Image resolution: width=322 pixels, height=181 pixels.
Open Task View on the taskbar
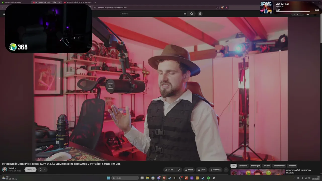(142, 178)
